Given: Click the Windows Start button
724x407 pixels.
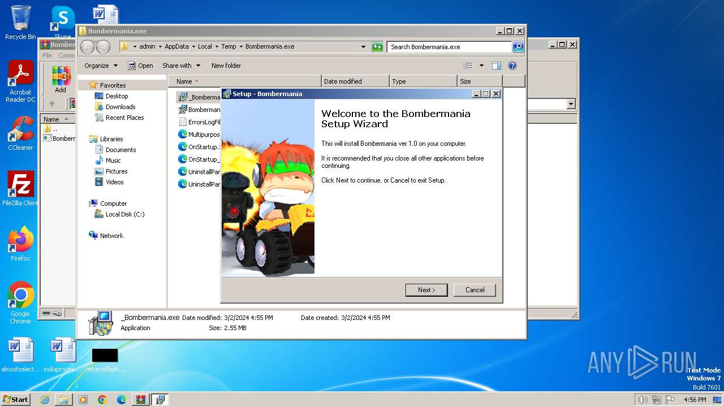Looking at the screenshot, I should (16, 400).
